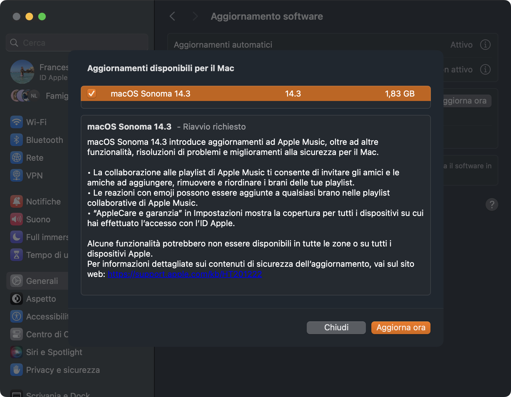
Task: Open the Centro di Controllo icon
Action: pyautogui.click(x=17, y=334)
